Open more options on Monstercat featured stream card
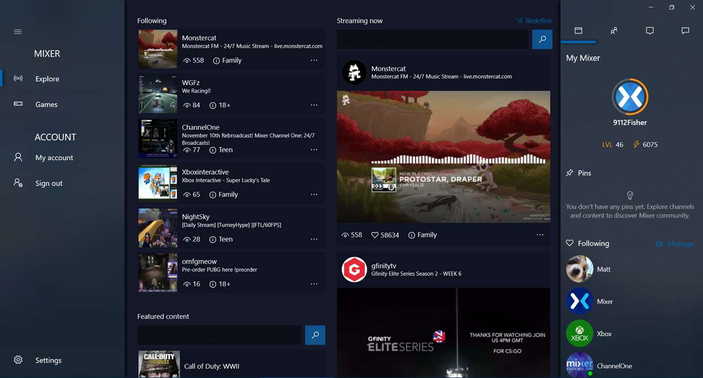 [540, 235]
